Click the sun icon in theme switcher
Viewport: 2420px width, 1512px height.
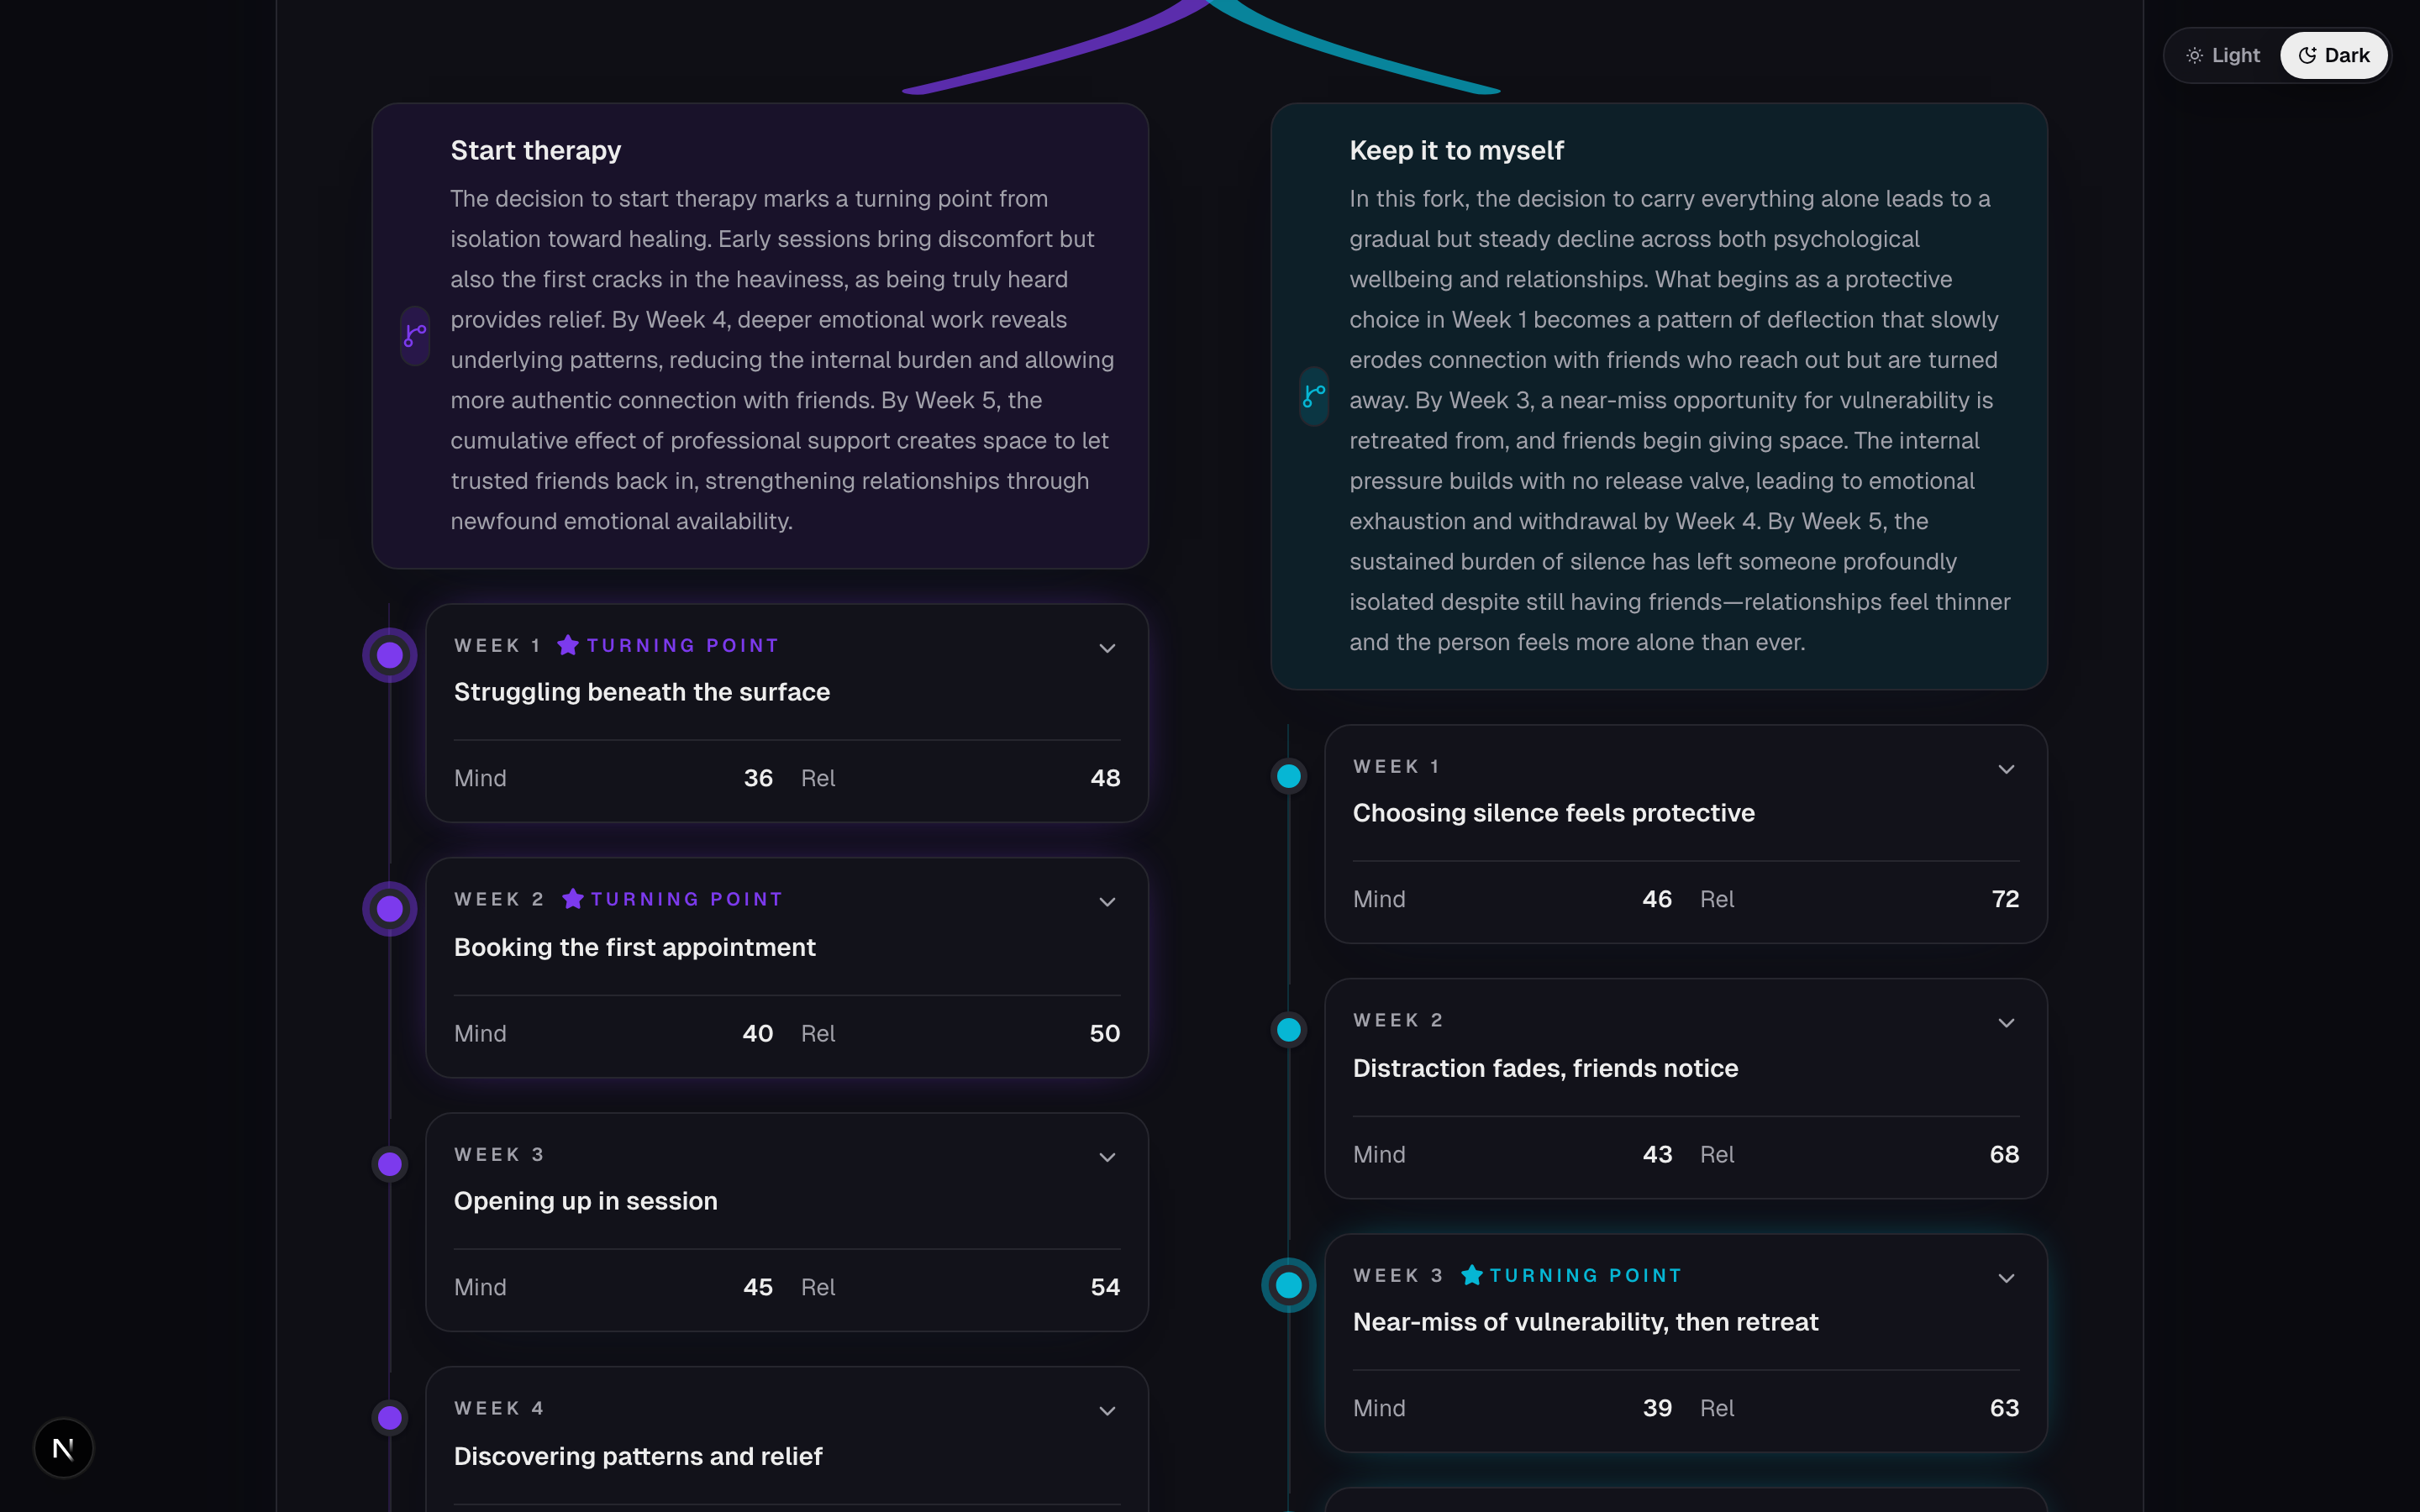pos(2194,56)
